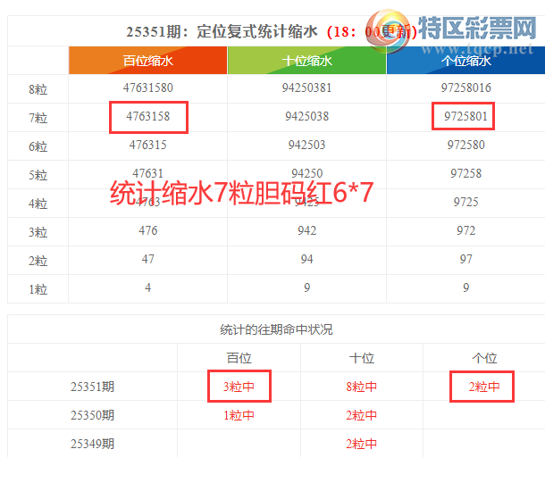545x491 pixels.
Task: Click 2粒中 under 个位 for 25351期
Action: 484,387
